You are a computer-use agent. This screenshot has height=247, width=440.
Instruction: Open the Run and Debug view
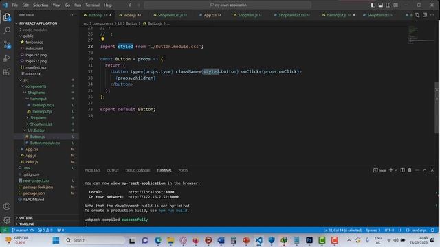[x=7, y=58]
